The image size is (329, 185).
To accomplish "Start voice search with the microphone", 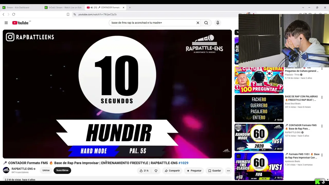I will (x=218, y=23).
